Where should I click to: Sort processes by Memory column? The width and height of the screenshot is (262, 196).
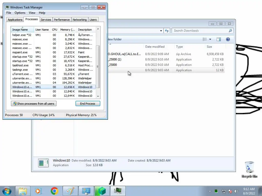click(68, 30)
